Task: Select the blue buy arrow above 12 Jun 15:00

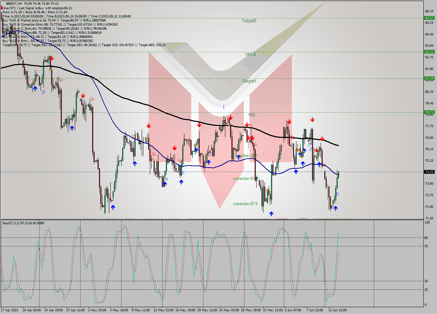Action: (x=336, y=208)
